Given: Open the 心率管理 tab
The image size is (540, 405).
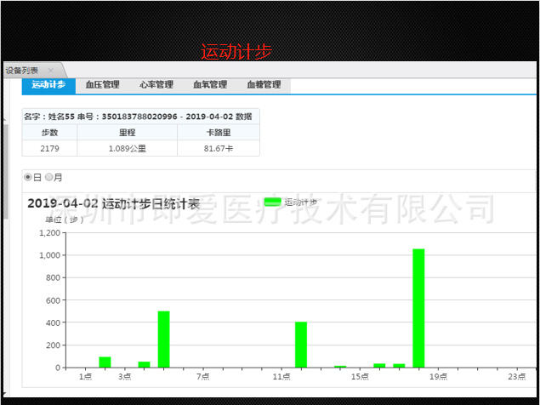Looking at the screenshot, I should coord(156,85).
